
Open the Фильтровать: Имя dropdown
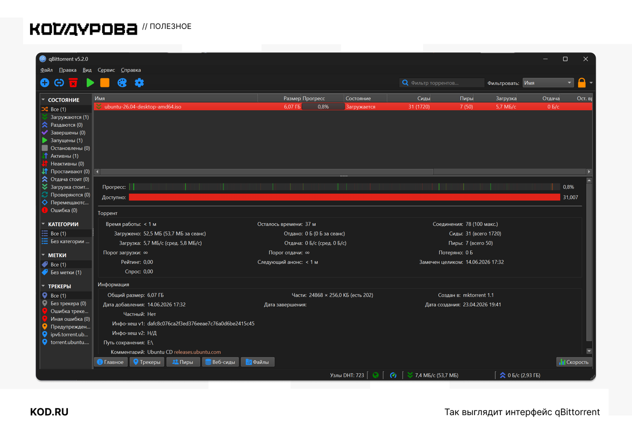click(x=547, y=83)
